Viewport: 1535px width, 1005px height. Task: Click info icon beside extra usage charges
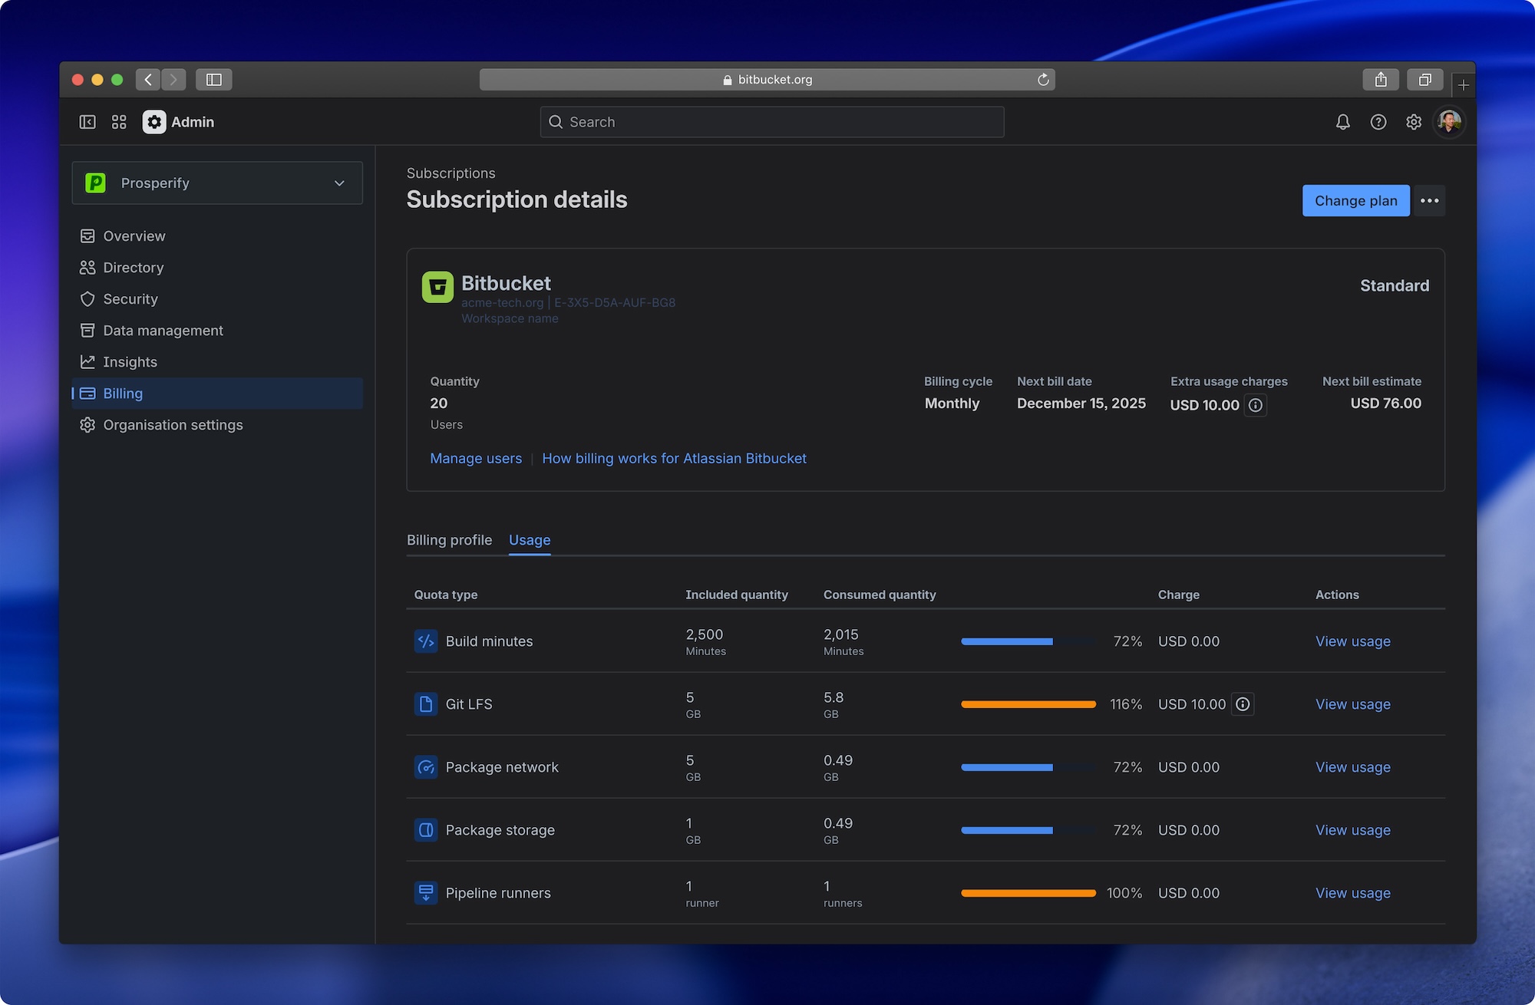(x=1255, y=405)
